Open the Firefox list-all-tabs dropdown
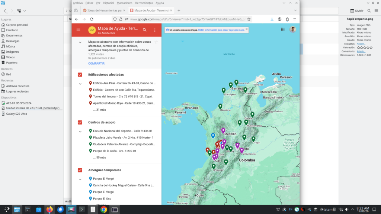The width and height of the screenshot is (381, 214). [x=295, y=10]
